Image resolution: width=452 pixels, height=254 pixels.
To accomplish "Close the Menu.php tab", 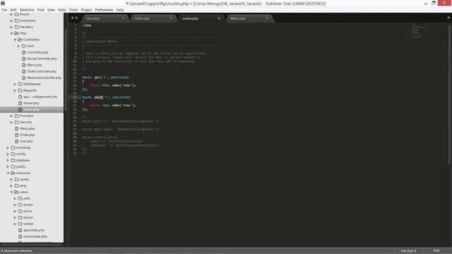I will [x=267, y=18].
